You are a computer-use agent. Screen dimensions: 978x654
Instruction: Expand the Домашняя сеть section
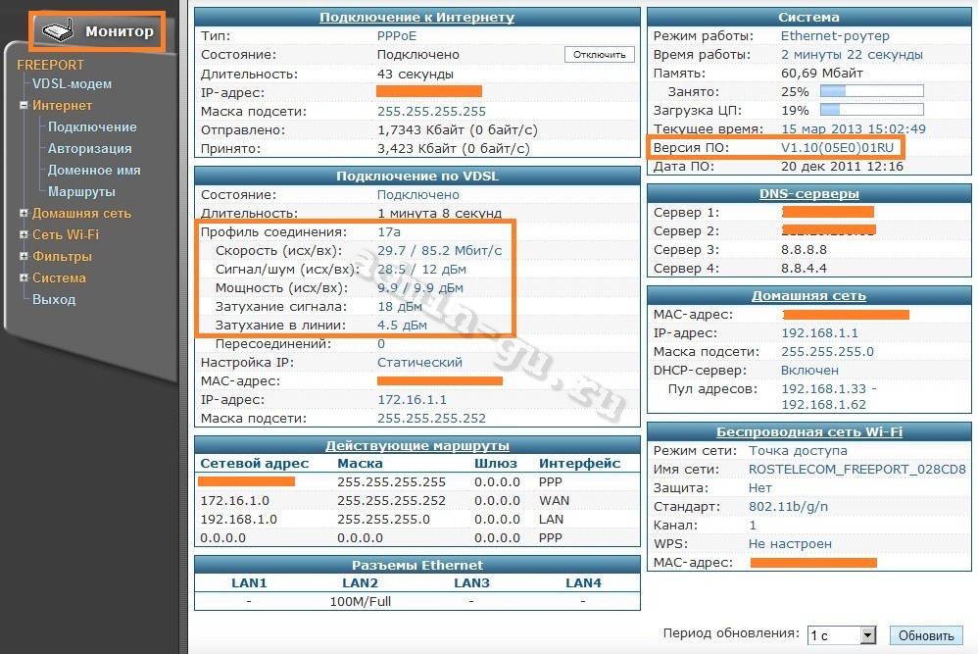point(24,214)
